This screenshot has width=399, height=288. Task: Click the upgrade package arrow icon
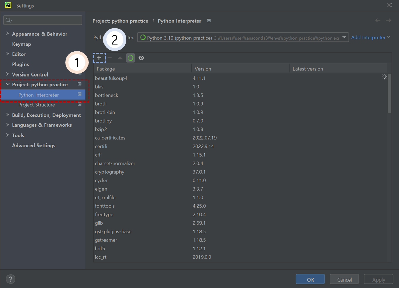click(x=120, y=58)
